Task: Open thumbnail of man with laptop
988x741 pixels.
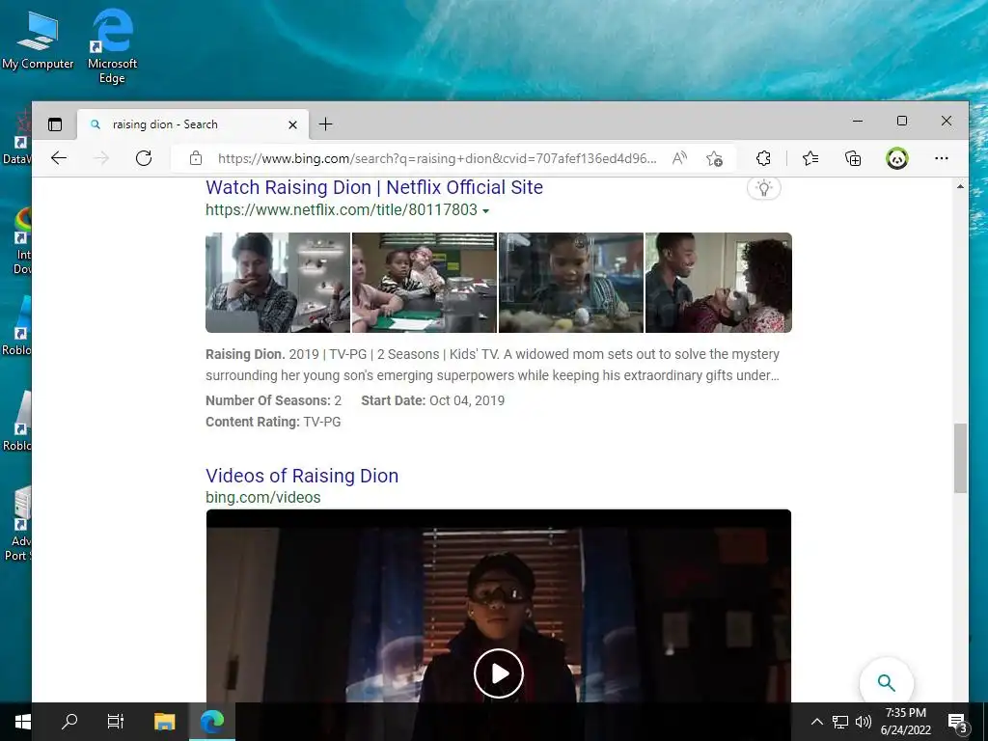Action: [278, 283]
